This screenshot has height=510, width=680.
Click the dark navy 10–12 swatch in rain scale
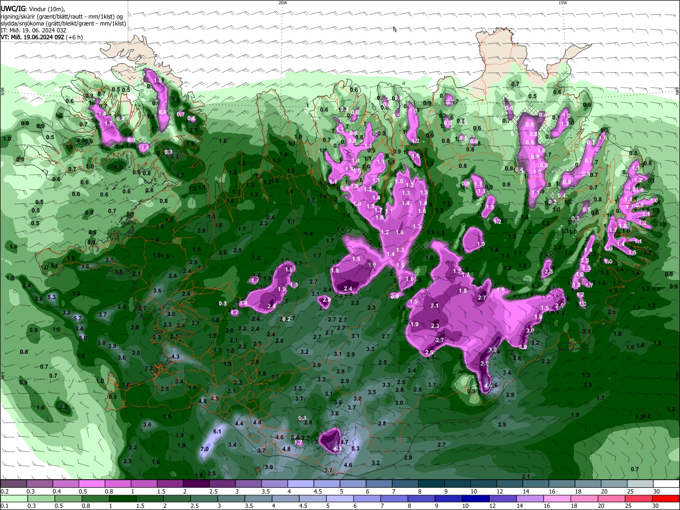[x=474, y=499]
